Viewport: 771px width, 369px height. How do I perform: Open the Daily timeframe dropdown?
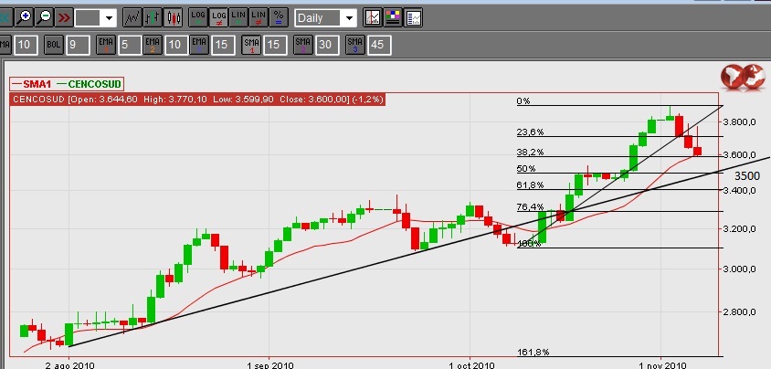coord(325,18)
